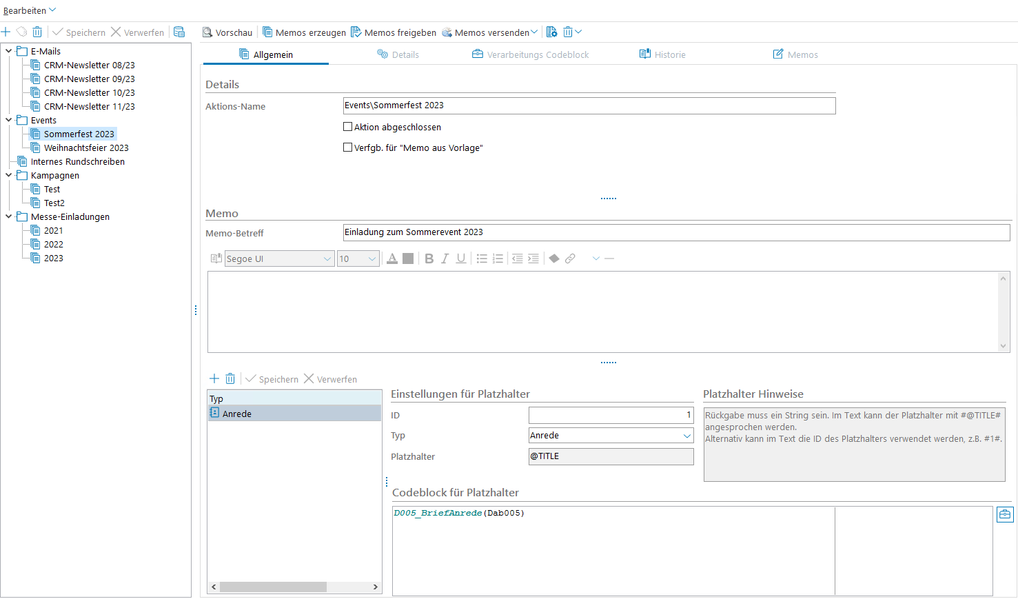The height and width of the screenshot is (599, 1018).
Task: Click the Vorschau preview icon
Action: pos(207,32)
